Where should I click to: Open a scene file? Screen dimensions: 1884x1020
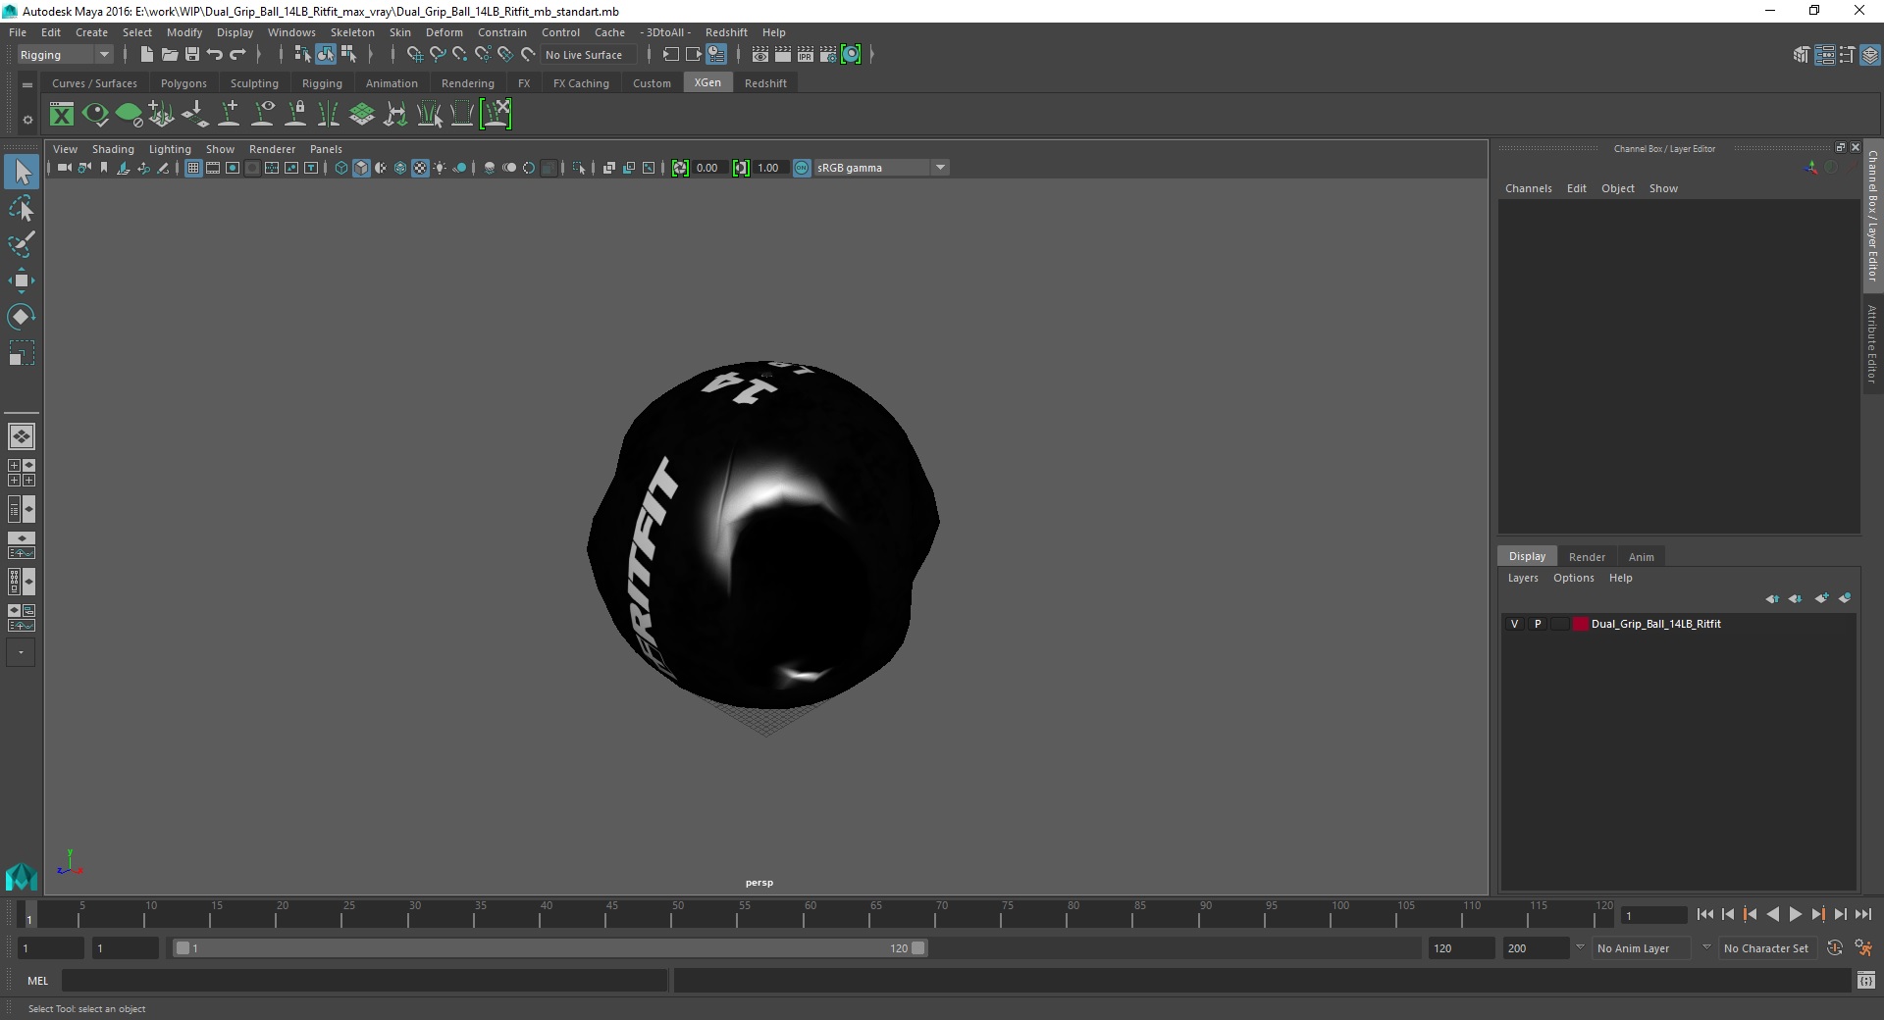pyautogui.click(x=169, y=55)
